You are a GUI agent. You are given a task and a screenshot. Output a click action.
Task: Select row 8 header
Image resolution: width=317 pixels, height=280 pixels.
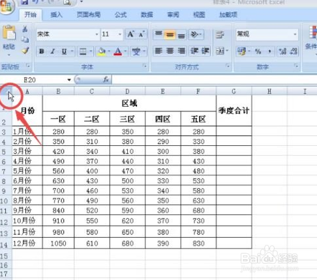pyautogui.click(x=6, y=181)
